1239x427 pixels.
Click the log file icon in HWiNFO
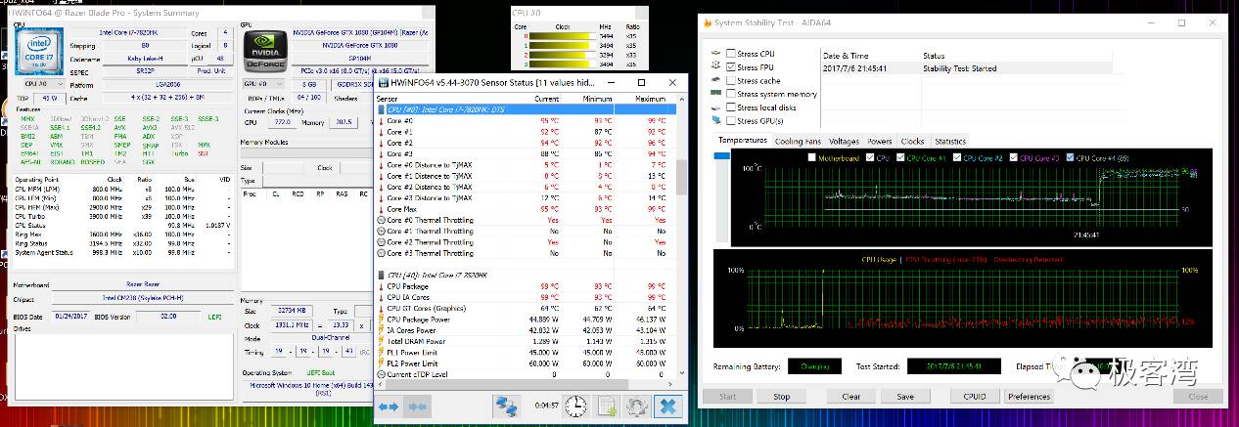607,406
